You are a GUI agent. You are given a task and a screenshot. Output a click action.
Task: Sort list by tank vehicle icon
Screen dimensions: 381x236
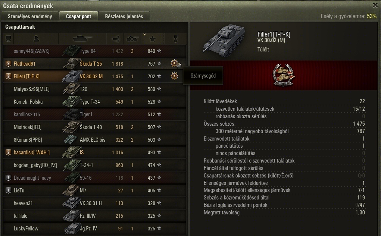82,39
